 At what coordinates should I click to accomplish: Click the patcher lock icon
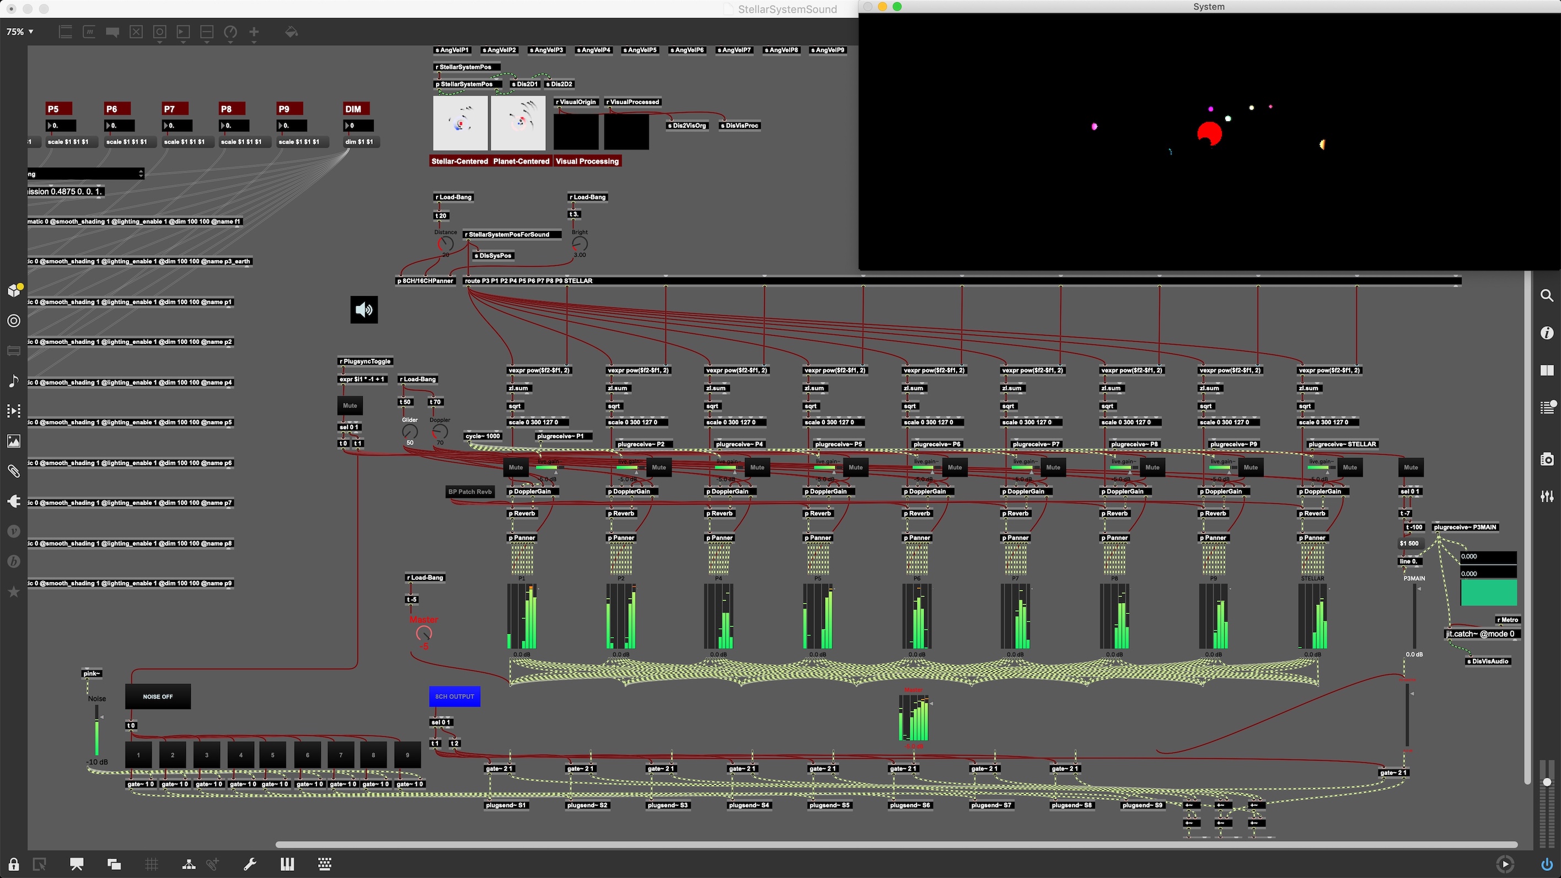pos(13,864)
